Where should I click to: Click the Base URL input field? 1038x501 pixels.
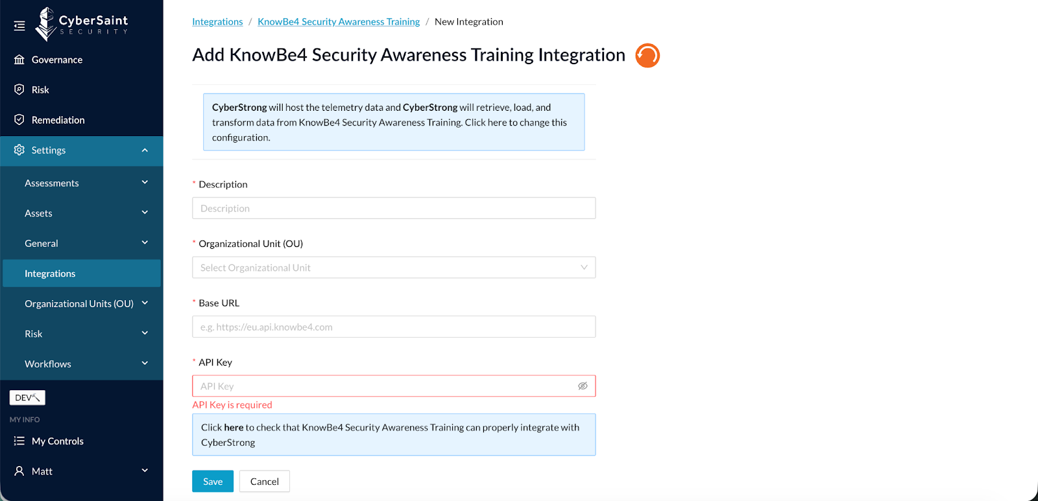tap(393, 327)
